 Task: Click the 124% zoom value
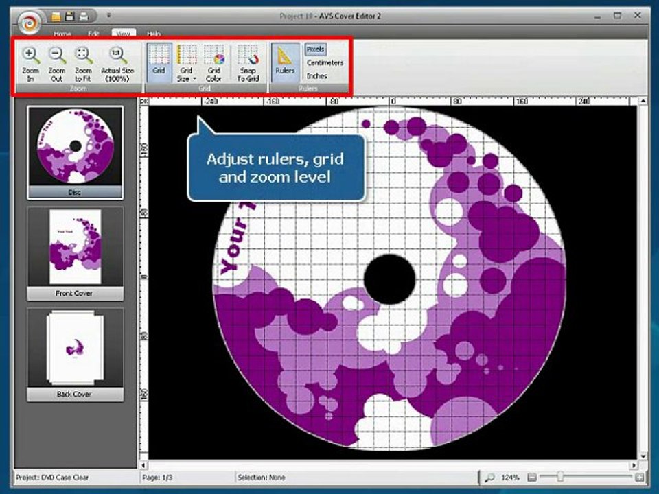(x=510, y=478)
